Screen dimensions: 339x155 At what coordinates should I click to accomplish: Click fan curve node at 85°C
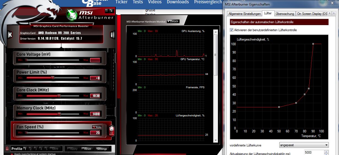(x=309, y=89)
